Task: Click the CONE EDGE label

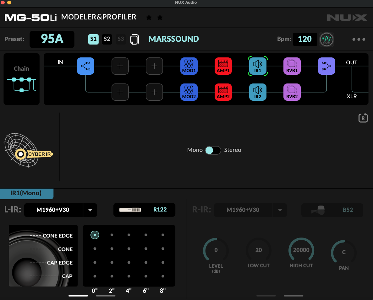Action: (x=58, y=236)
